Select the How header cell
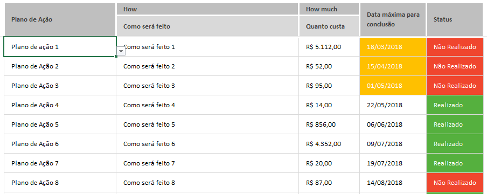 (x=207, y=9)
